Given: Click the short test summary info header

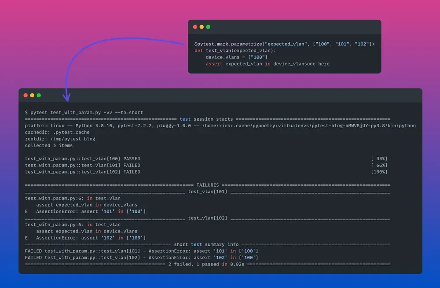Looking at the screenshot, I should click(208, 244).
